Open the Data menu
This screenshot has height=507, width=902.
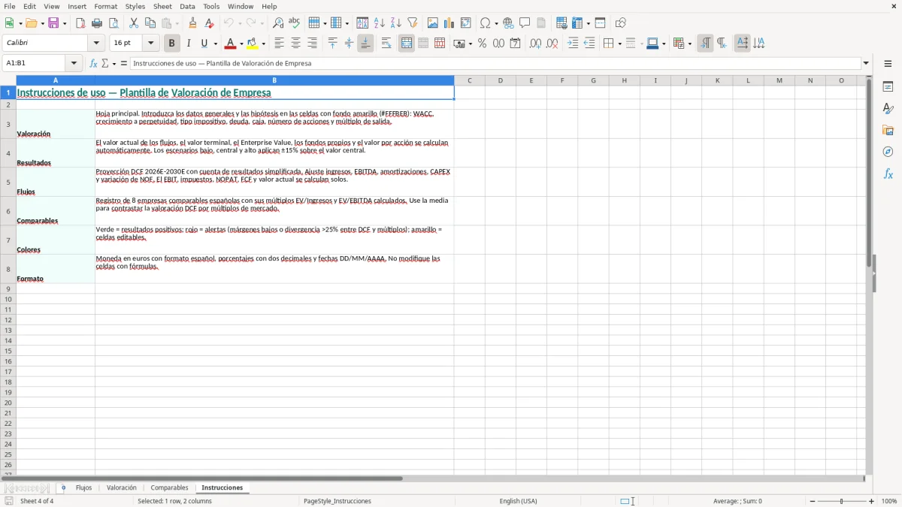[187, 6]
